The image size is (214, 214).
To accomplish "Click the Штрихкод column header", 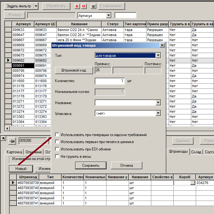I will tap(28, 177).
